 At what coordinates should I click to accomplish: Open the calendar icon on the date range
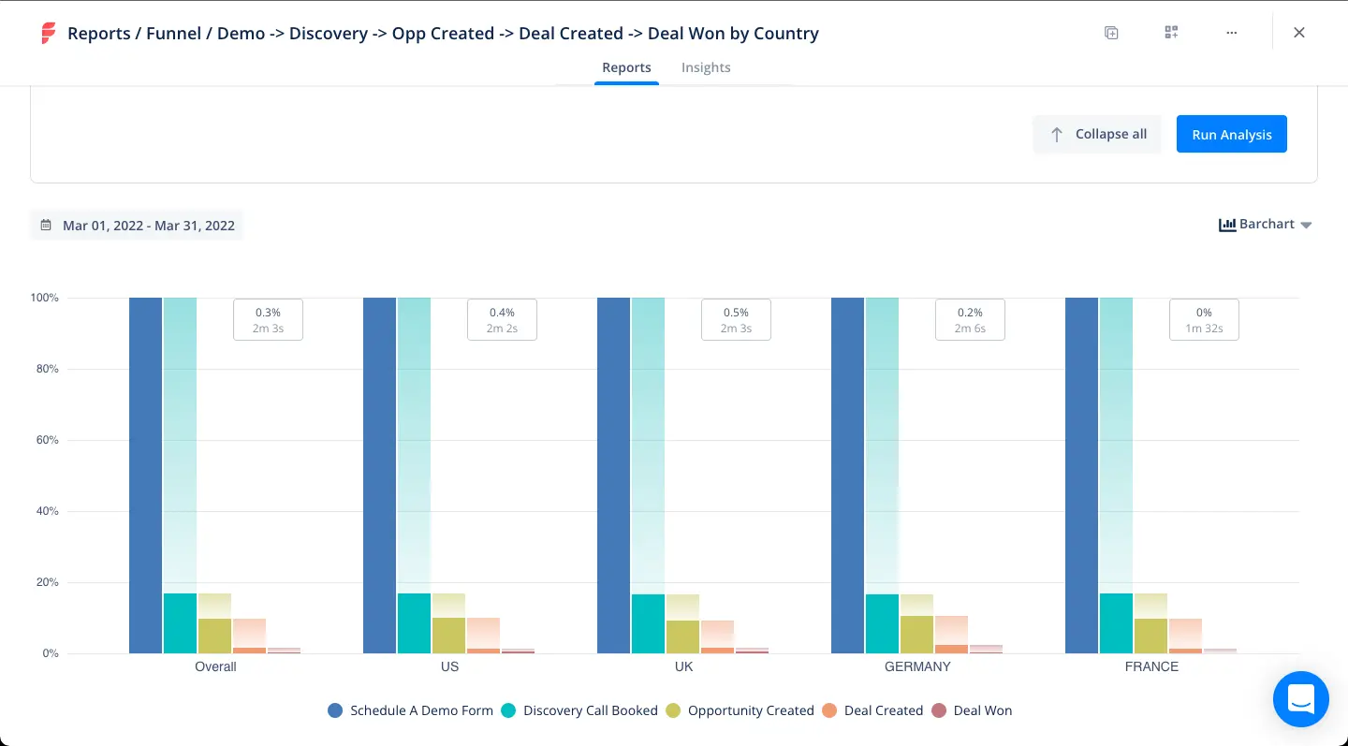point(46,225)
